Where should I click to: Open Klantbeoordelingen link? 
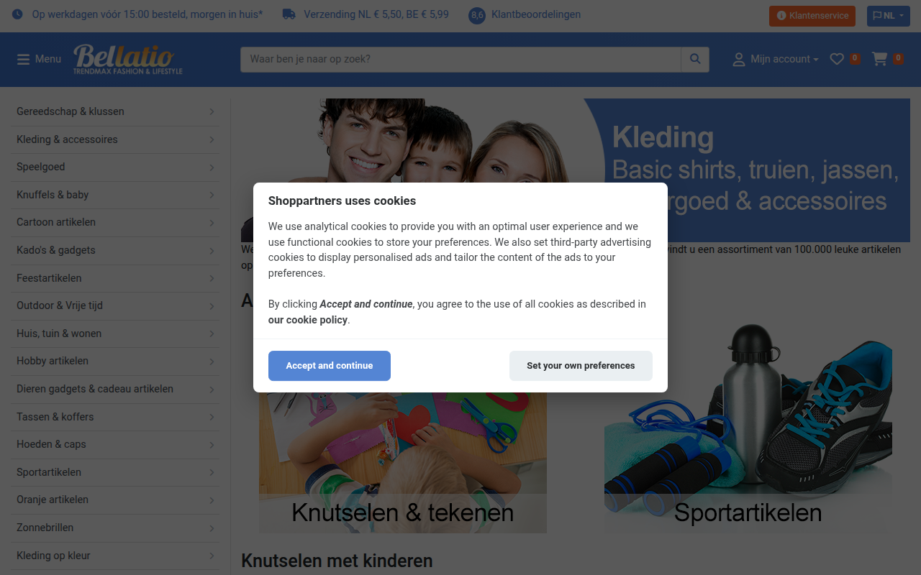click(x=536, y=14)
